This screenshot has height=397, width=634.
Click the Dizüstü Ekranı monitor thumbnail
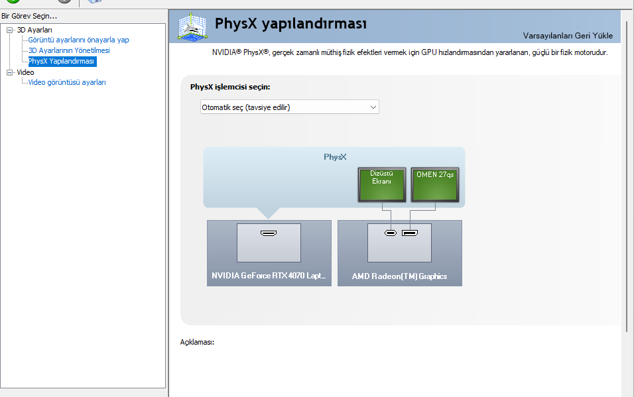pos(382,185)
